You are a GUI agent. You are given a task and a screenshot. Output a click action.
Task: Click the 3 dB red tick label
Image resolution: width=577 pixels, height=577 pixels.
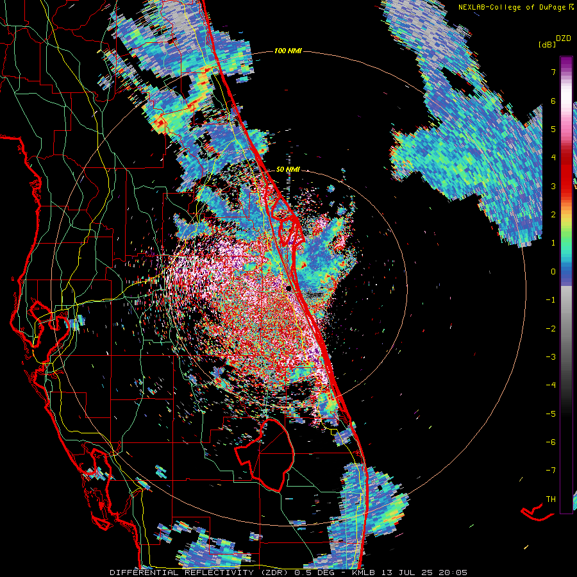[553, 186]
